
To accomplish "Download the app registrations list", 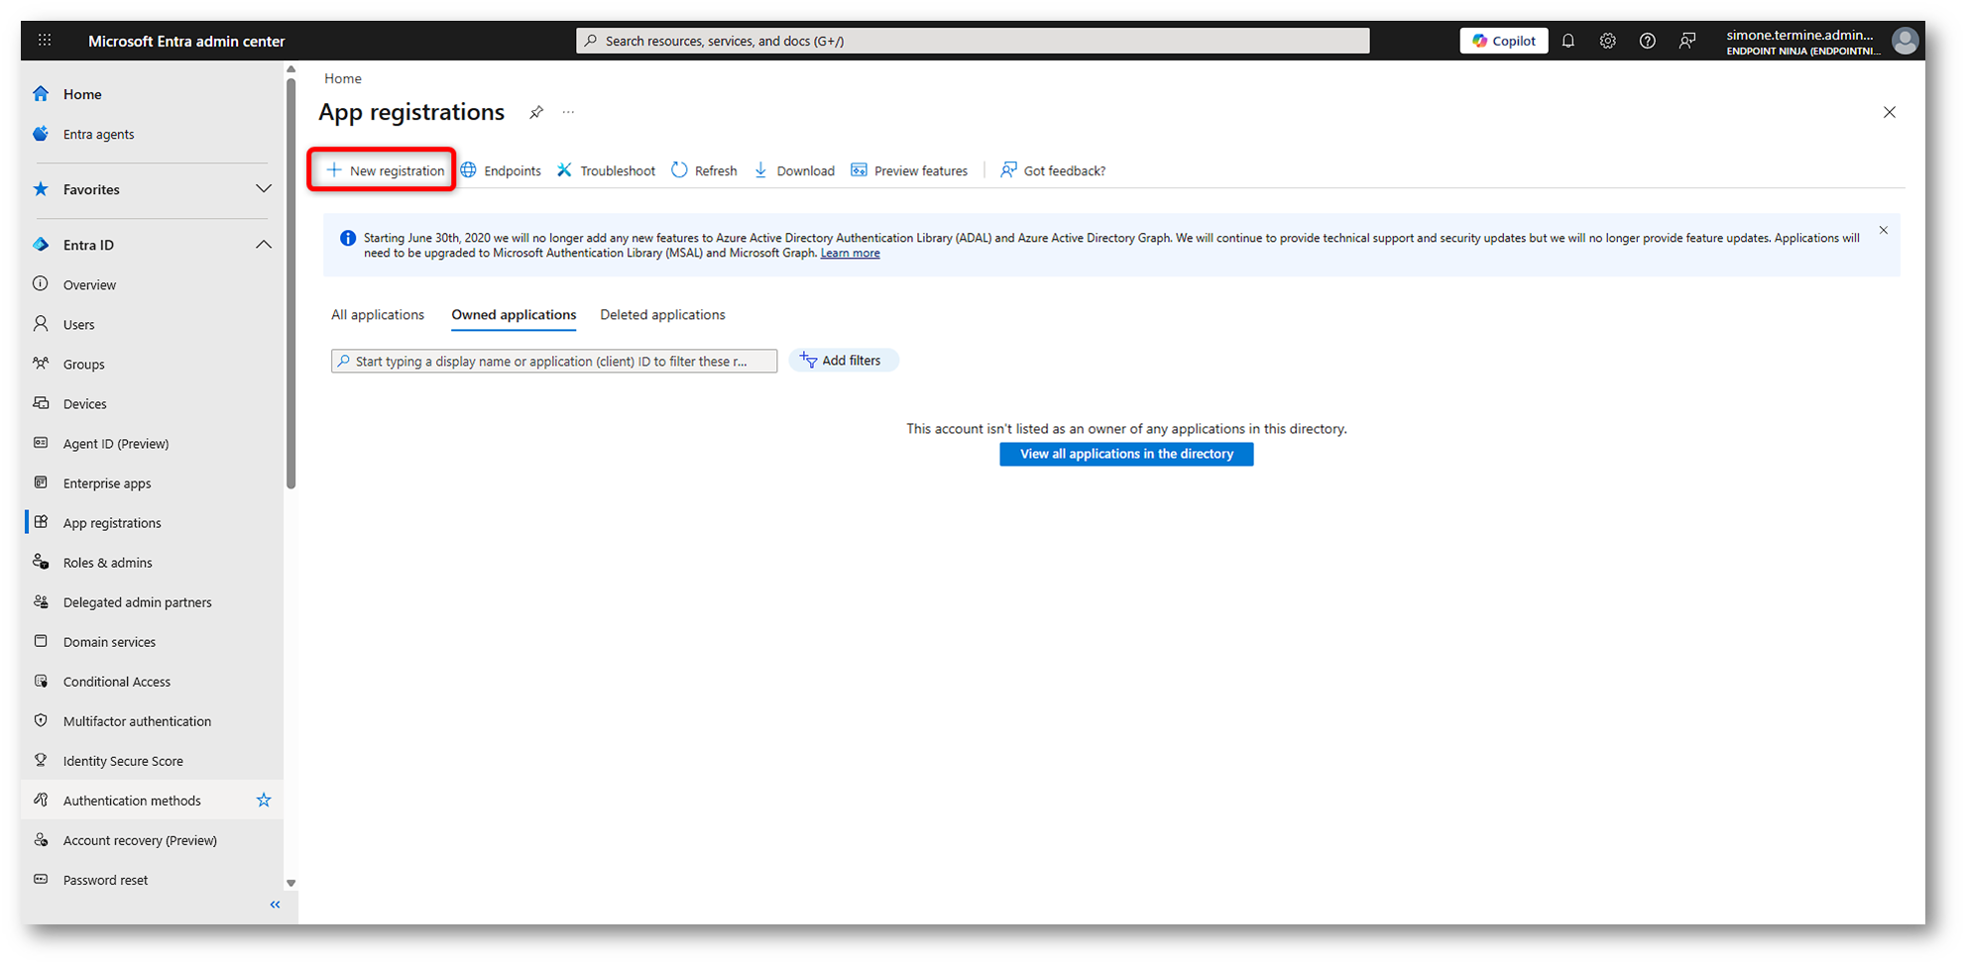I will pos(794,170).
